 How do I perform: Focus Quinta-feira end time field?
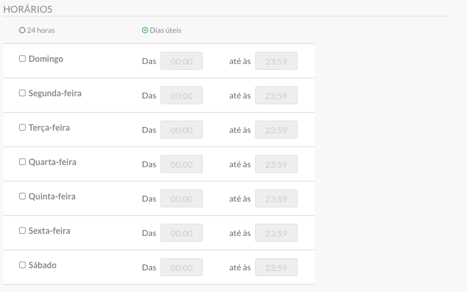tap(276, 198)
